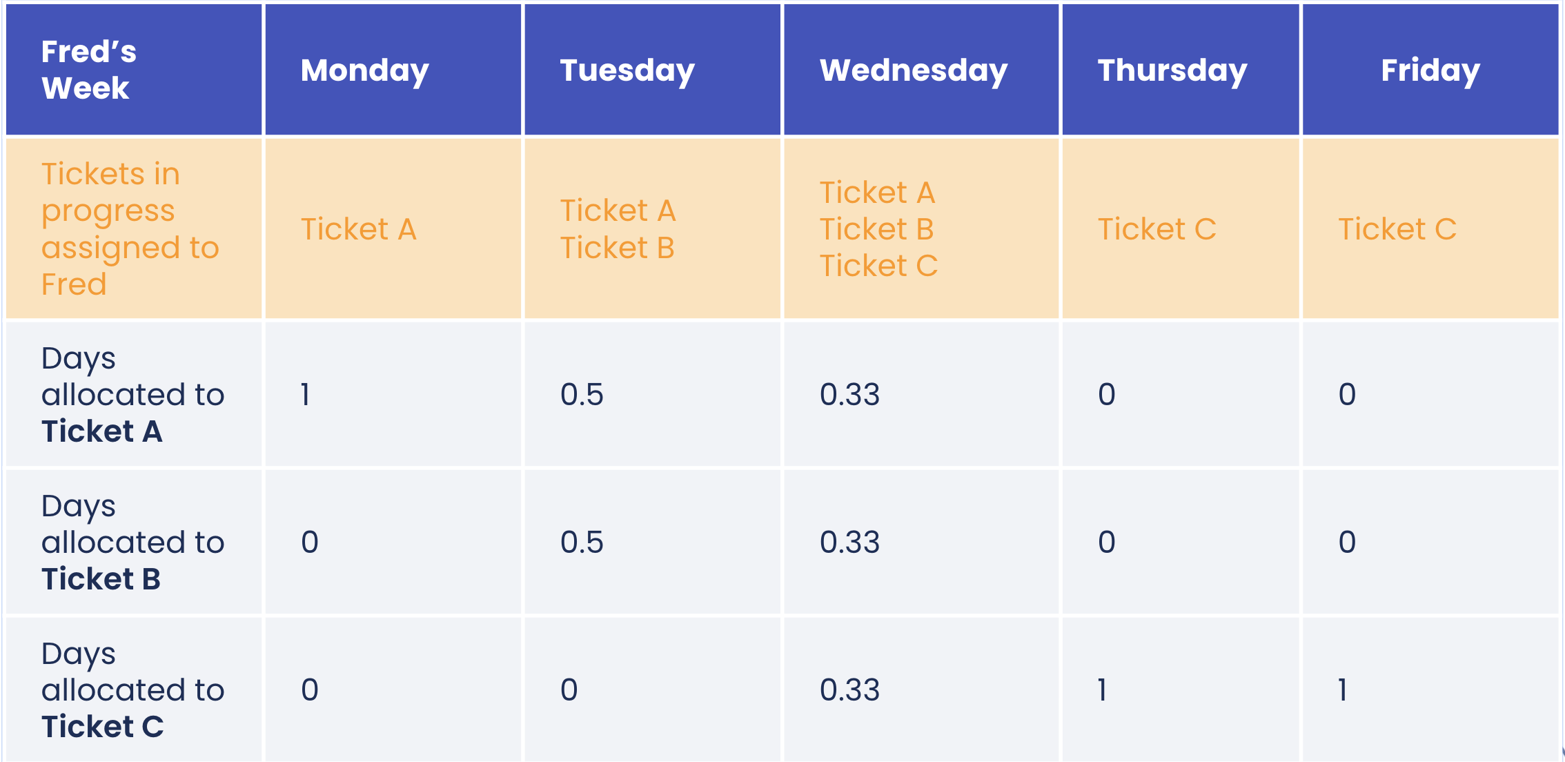
Task: Select Monday's Ticket A cell
Action: [393, 228]
